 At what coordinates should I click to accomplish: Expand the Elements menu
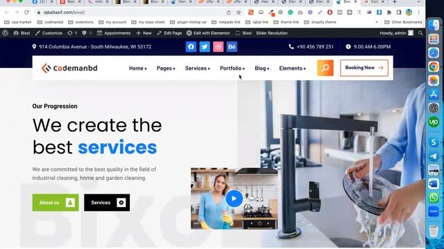[x=293, y=68]
